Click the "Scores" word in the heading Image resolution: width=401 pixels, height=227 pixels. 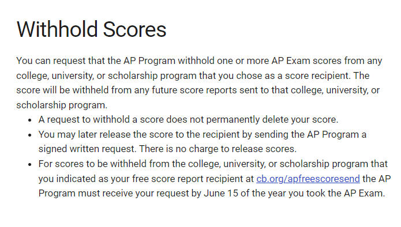(134, 29)
